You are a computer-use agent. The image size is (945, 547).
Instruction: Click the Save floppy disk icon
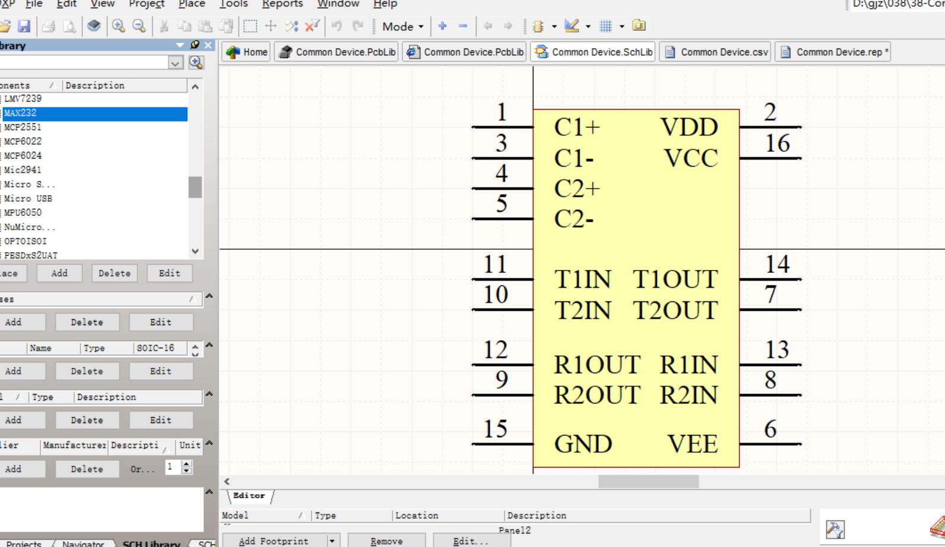[x=24, y=26]
